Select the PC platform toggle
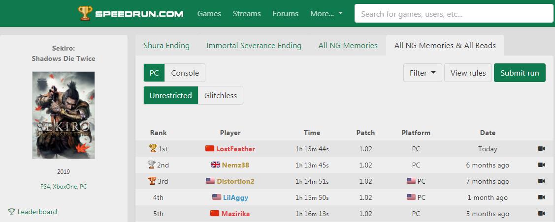555x222 pixels. point(154,73)
